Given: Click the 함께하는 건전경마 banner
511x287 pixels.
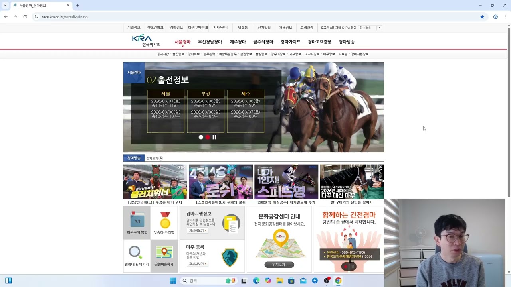Looking at the screenshot, I should [349, 239].
